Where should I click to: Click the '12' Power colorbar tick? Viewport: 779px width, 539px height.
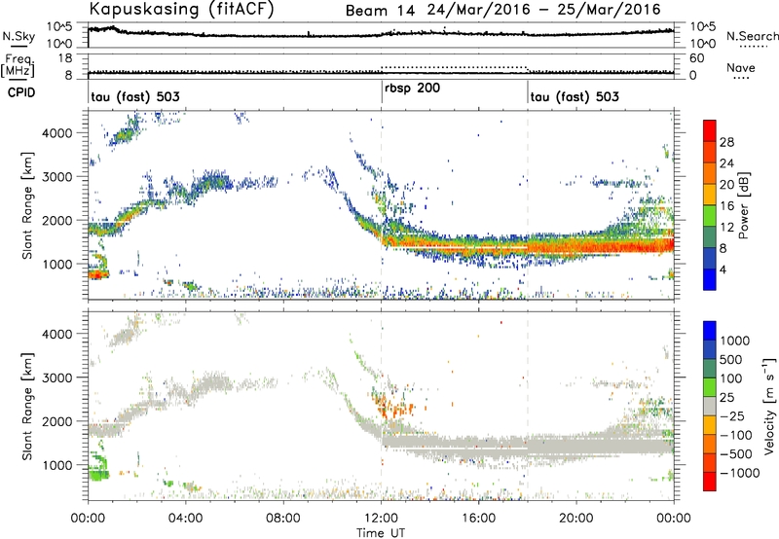726,228
